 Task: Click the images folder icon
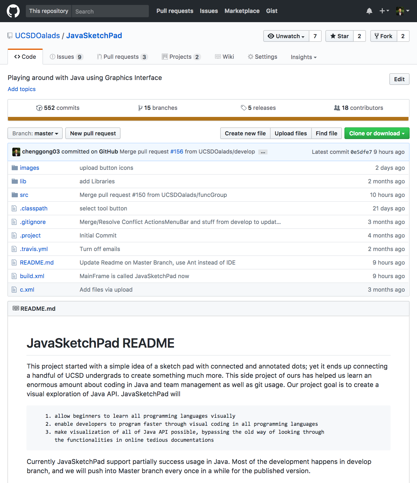pos(15,168)
